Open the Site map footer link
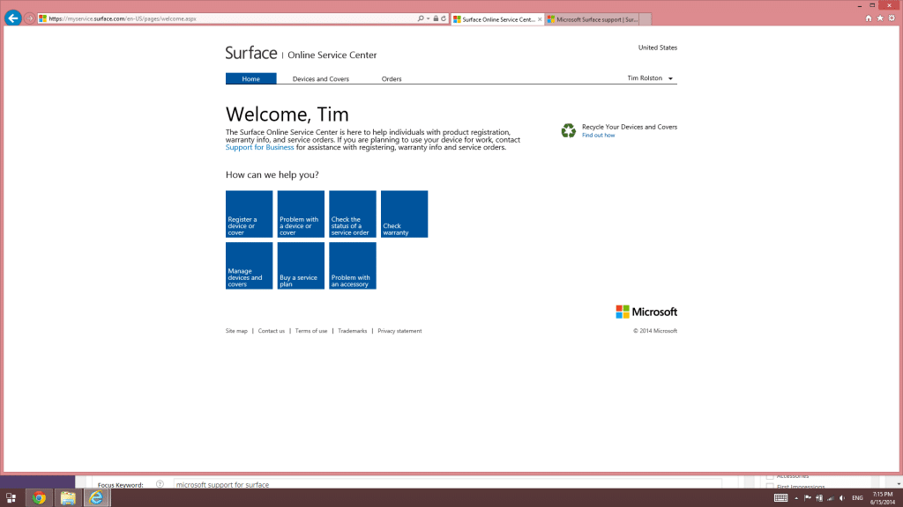 [236, 331]
